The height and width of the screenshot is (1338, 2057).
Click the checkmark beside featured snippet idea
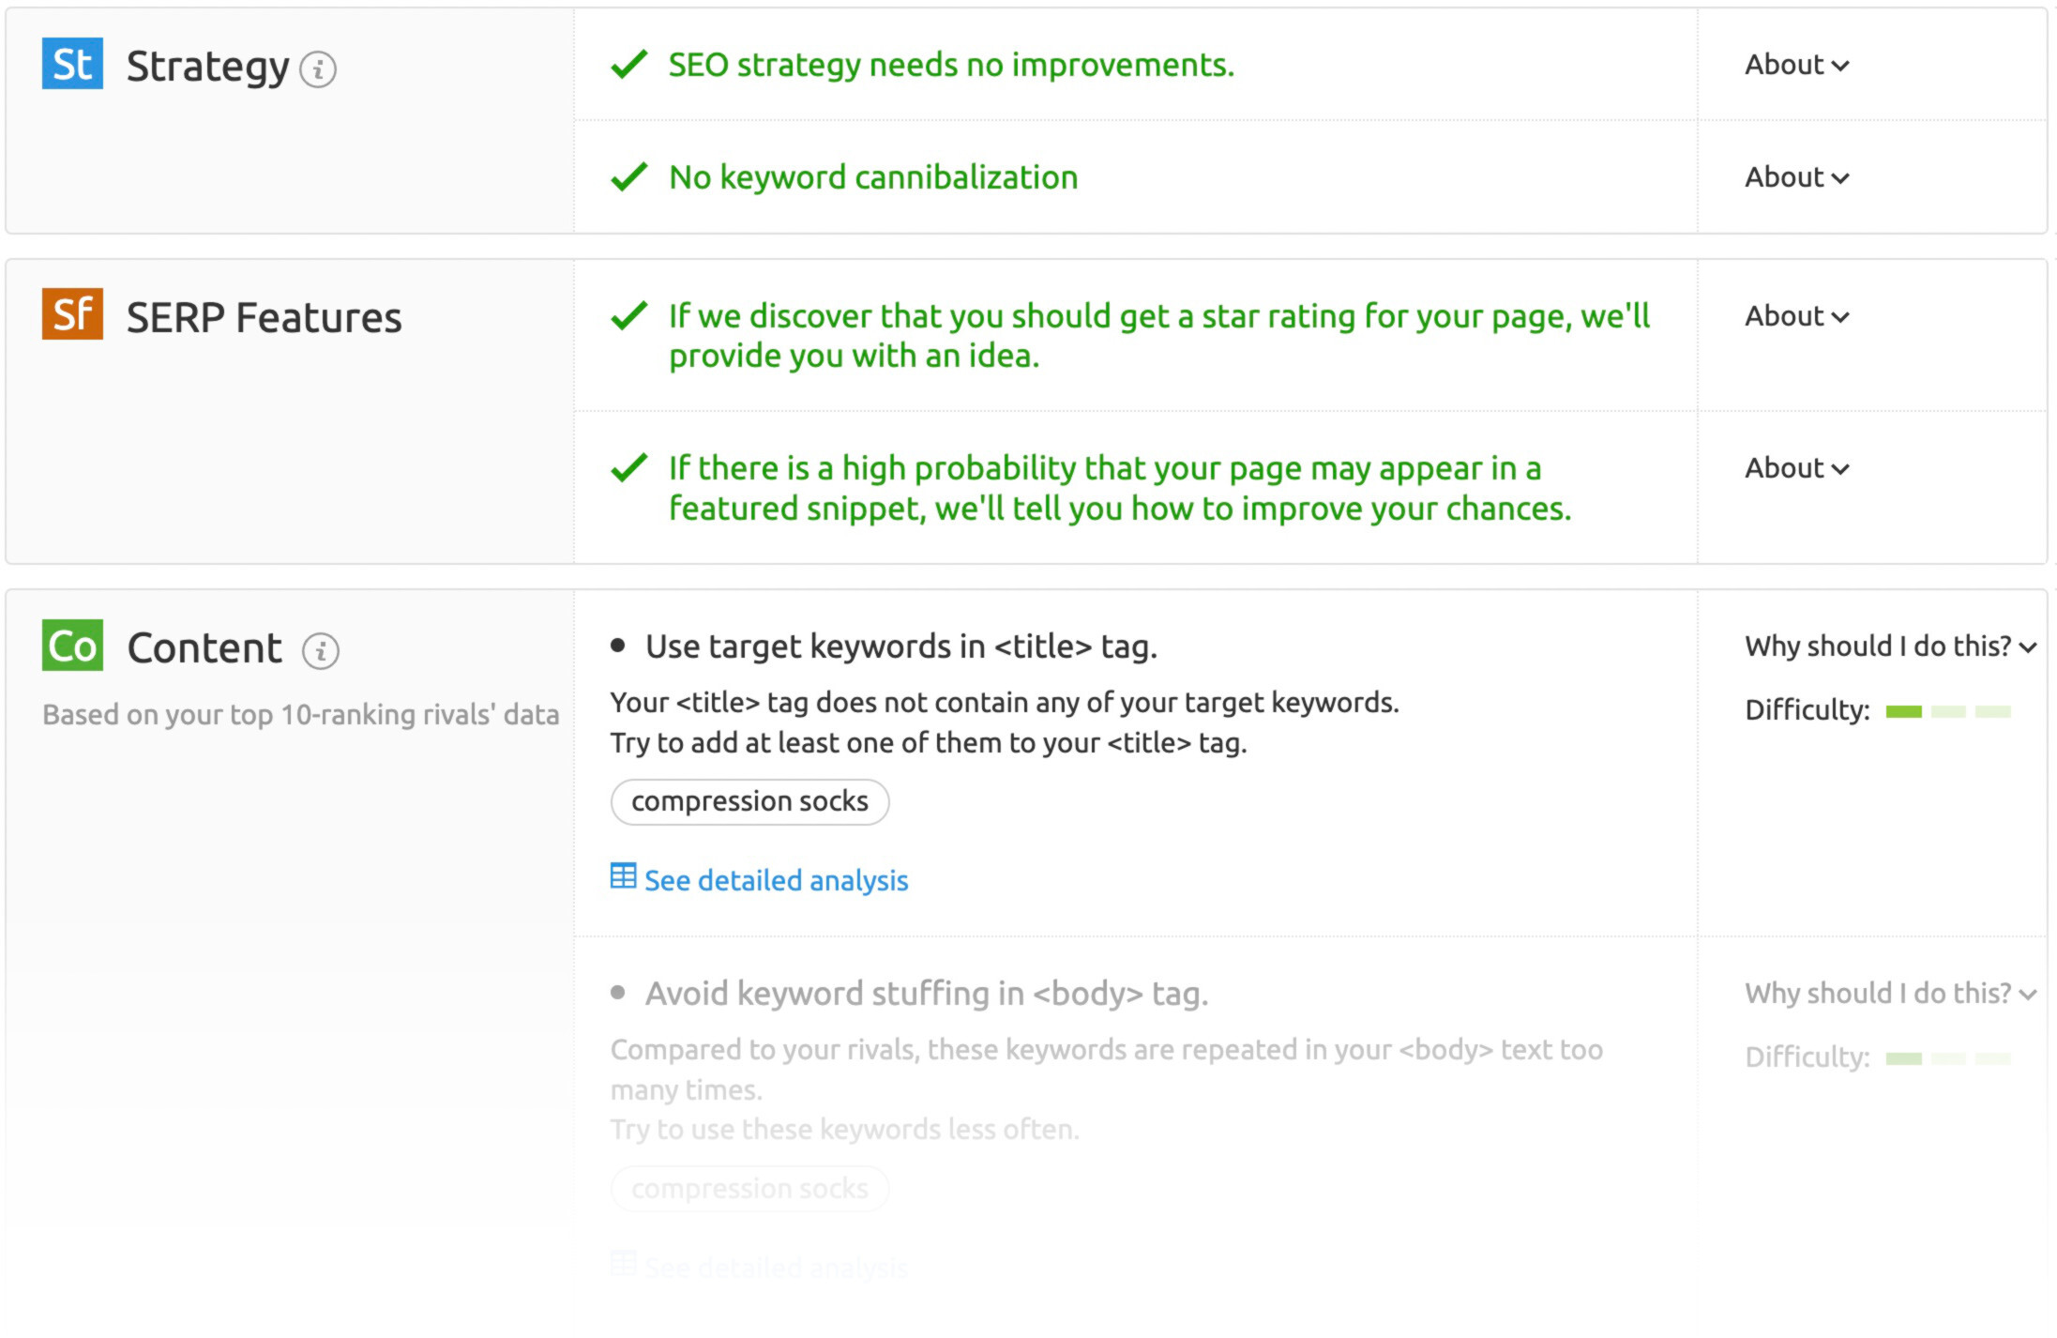click(x=628, y=467)
